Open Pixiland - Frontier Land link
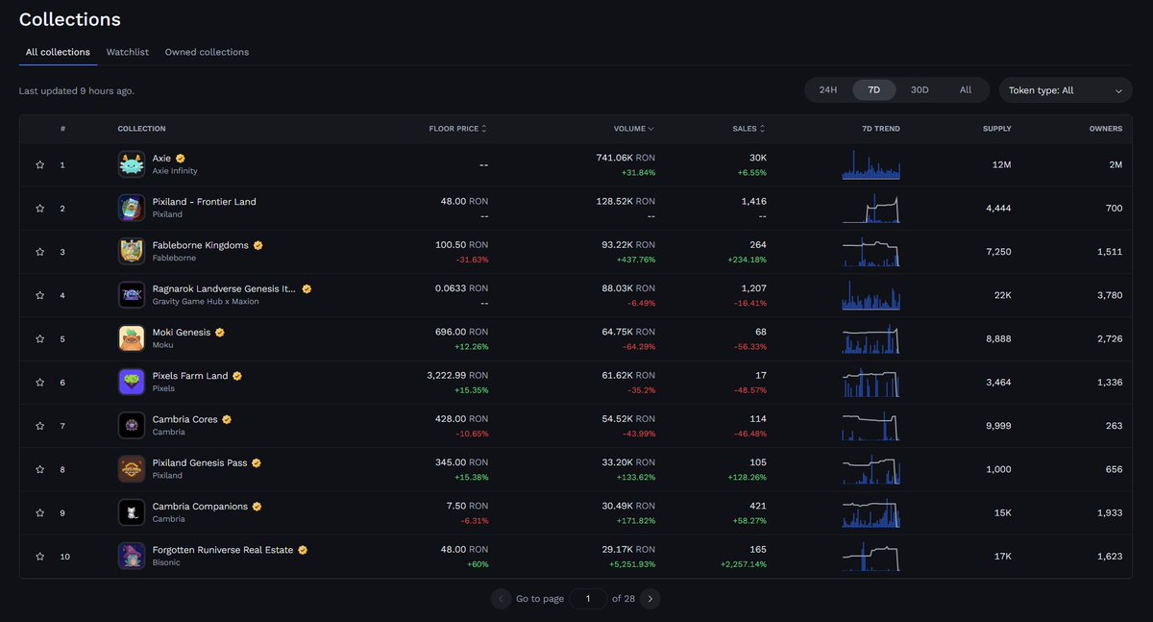The height and width of the screenshot is (622, 1153). [204, 202]
